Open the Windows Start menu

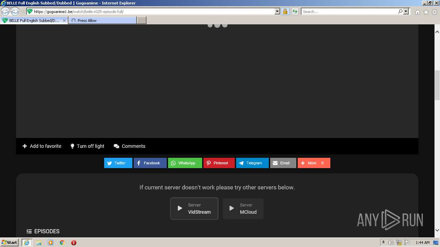pos(10,243)
